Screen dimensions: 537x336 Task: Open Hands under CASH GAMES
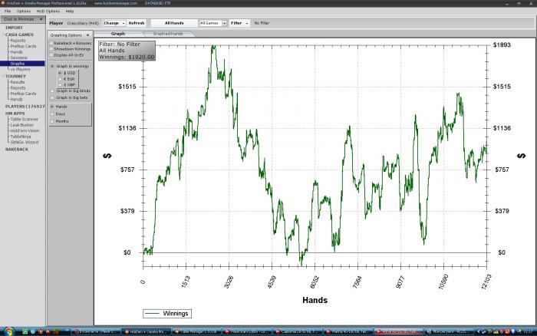(16, 52)
